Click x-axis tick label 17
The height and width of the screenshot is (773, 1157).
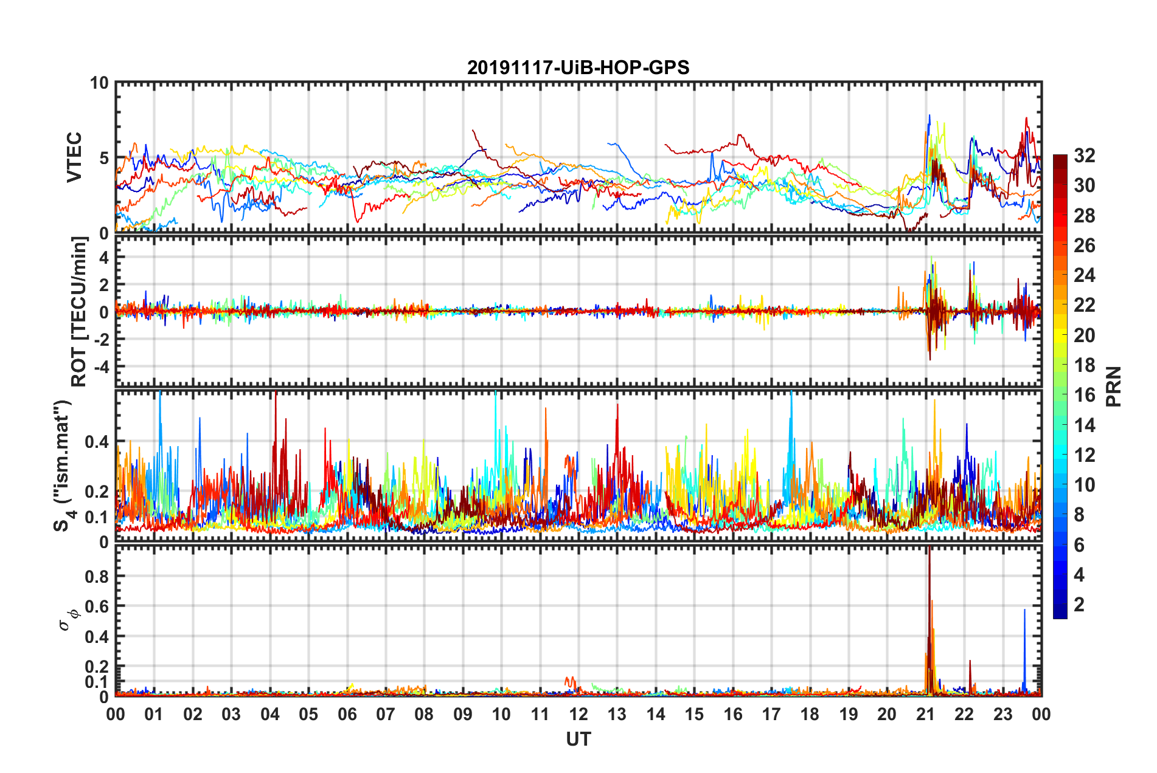point(771,714)
